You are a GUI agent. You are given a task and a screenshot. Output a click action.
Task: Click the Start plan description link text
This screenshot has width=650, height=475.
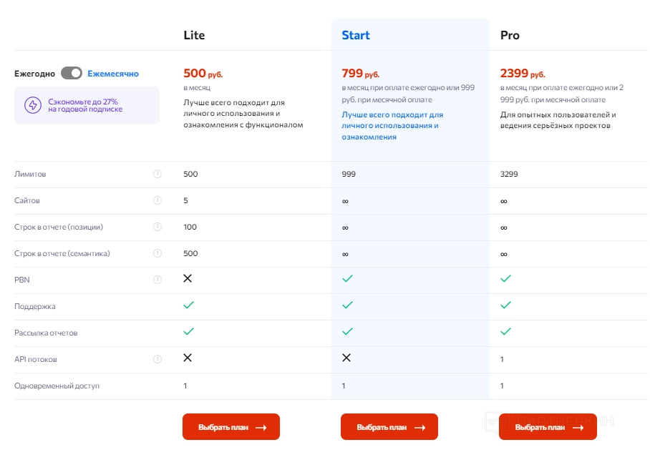pos(392,125)
